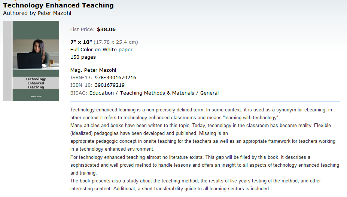
Task: Click the gray spine strip beside cover
Action: pyautogui.click(x=7, y=61)
